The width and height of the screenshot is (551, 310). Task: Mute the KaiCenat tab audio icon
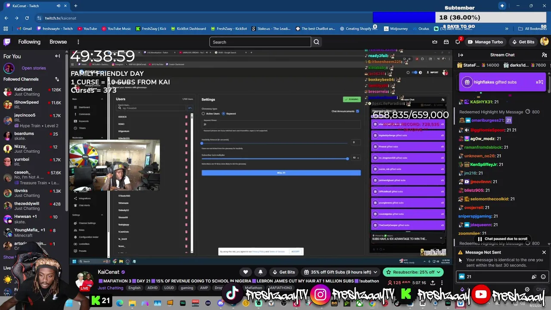click(59, 6)
